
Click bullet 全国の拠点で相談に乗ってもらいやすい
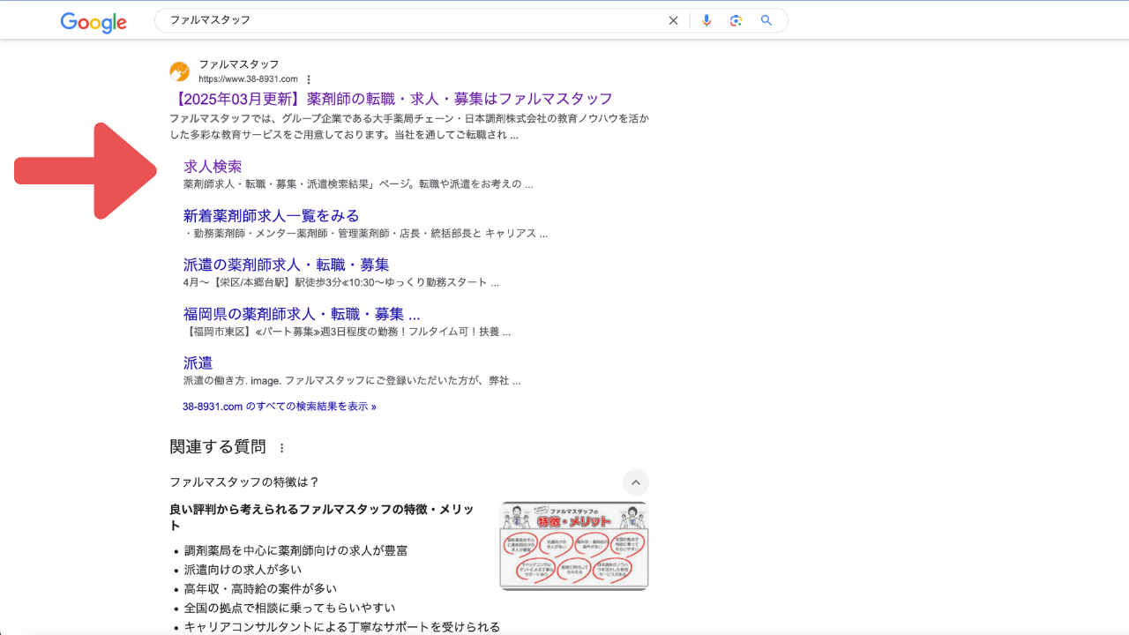(x=290, y=608)
